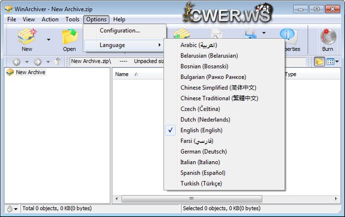
Task: Close the Options menu
Action: click(97, 20)
